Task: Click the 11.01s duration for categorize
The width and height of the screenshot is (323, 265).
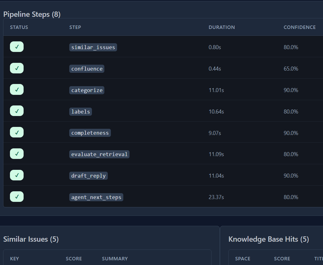Action: point(216,90)
